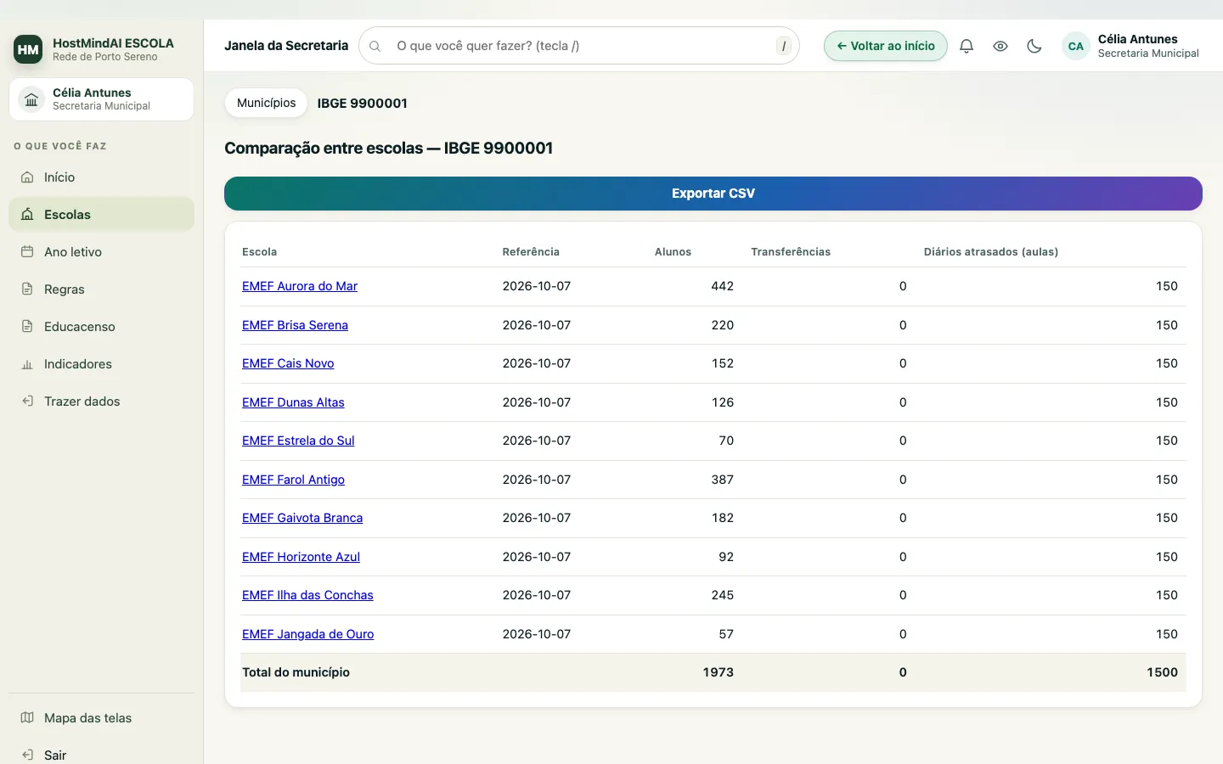The image size is (1223, 764).
Task: Select Escolas in the sidebar
Action: tap(101, 215)
